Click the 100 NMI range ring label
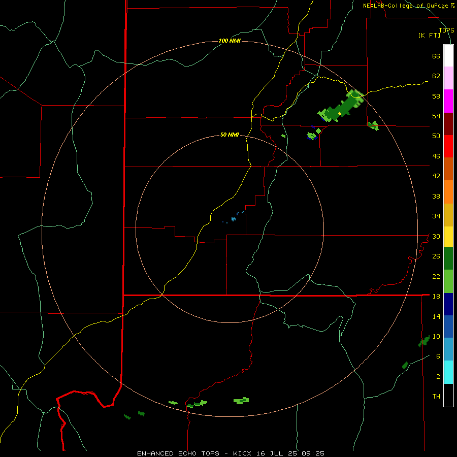457x457 pixels. [230, 41]
